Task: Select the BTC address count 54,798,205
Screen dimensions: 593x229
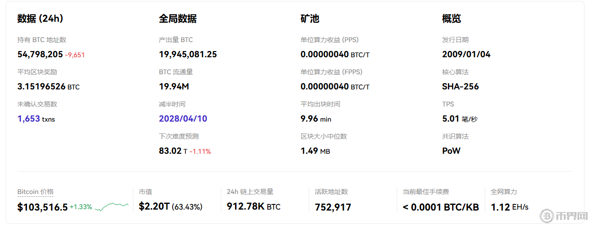Action: 40,54
